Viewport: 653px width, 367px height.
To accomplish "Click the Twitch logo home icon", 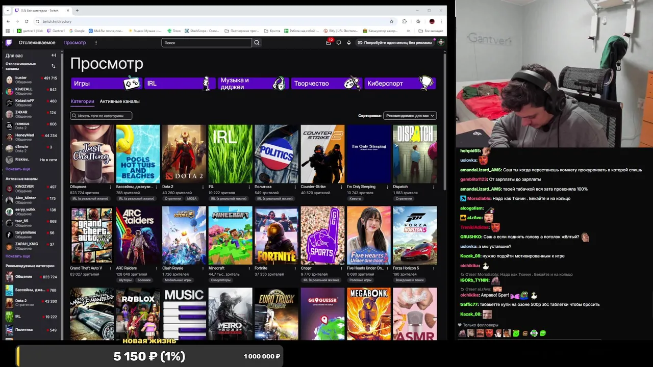I will point(9,43).
